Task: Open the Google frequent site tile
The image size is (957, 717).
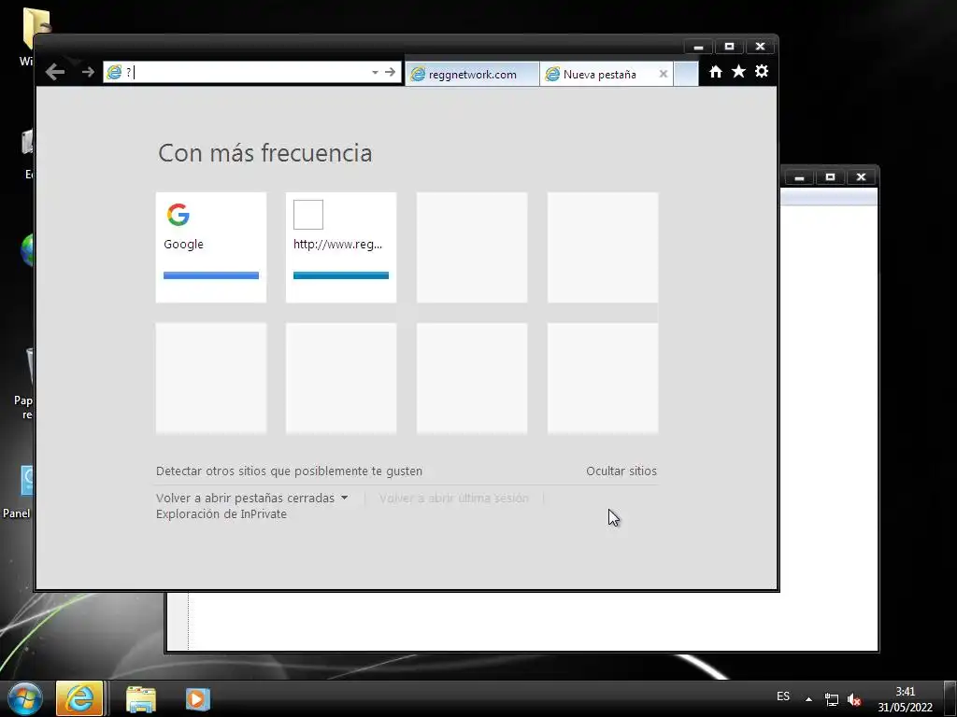Action: (x=211, y=246)
